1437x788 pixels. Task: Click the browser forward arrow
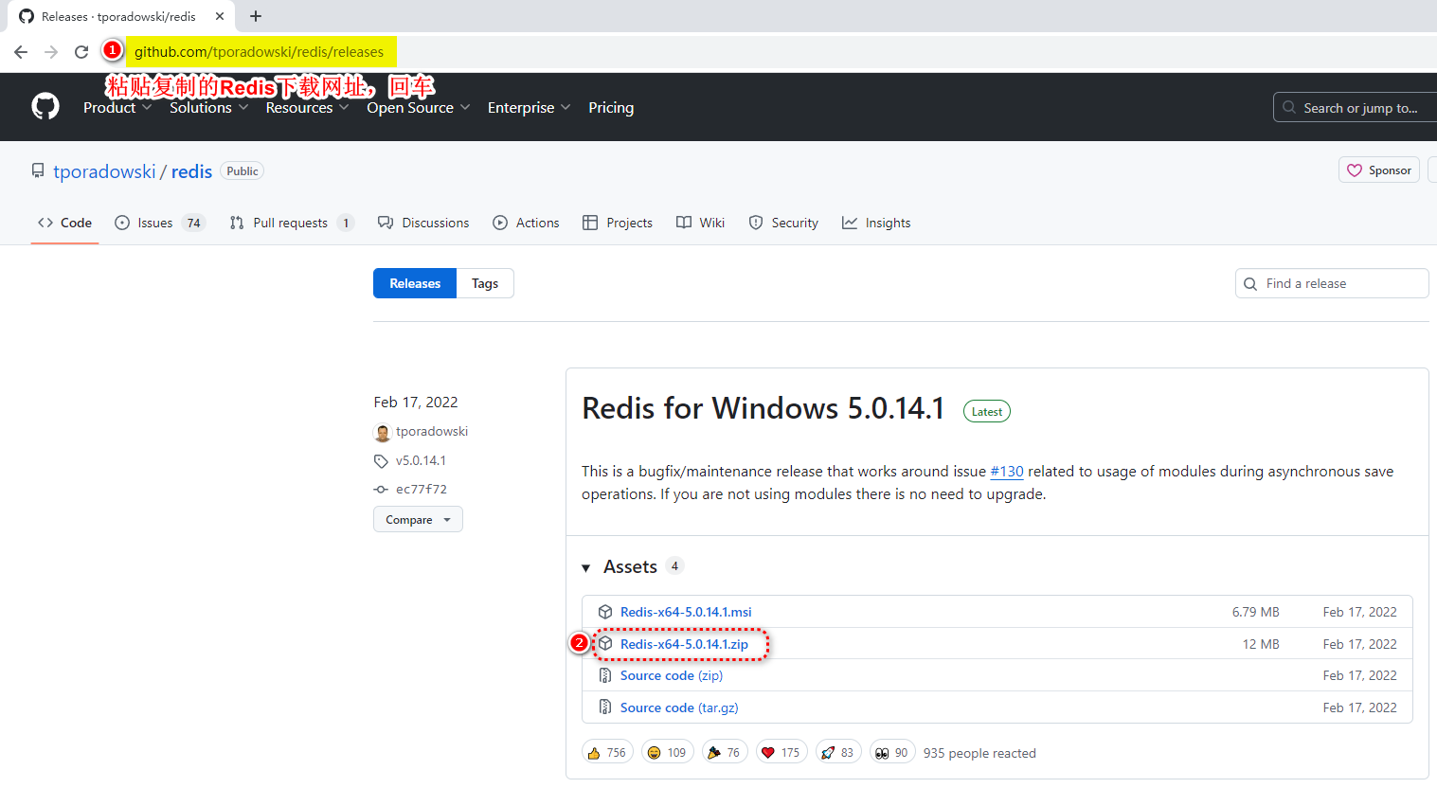click(51, 52)
